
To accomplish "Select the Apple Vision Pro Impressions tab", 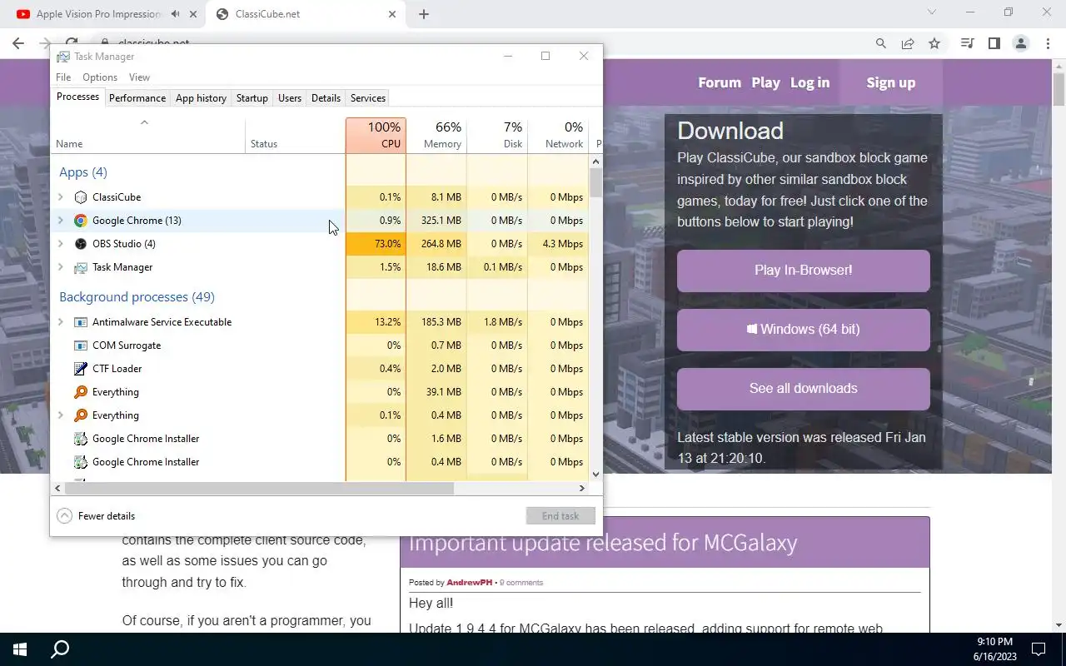I will coord(102,14).
